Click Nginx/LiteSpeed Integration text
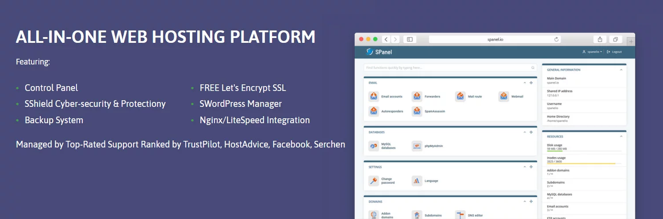Screen dimensions: 663x219 point(255,120)
